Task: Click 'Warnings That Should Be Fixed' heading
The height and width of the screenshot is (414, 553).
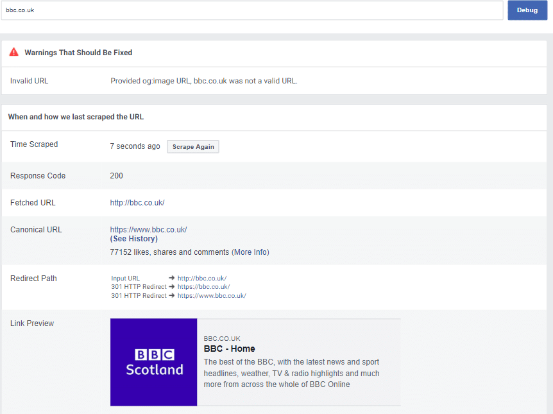Action: [x=78, y=53]
